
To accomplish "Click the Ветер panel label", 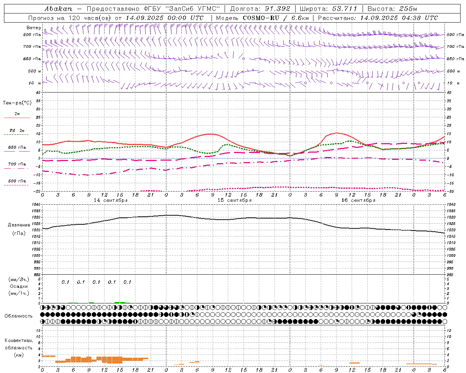I will pyautogui.click(x=33, y=28).
